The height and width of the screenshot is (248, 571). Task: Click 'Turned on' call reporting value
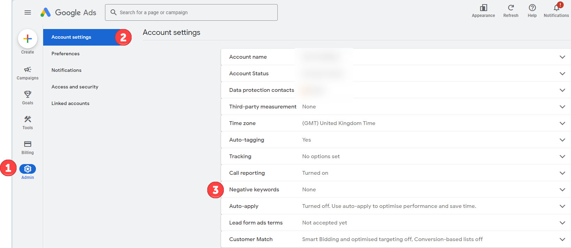(x=315, y=173)
